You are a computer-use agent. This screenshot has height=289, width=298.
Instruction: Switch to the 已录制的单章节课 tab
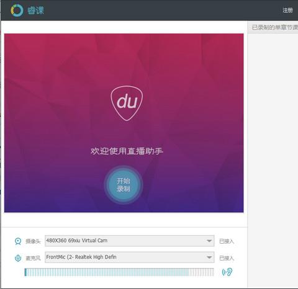click(x=274, y=27)
